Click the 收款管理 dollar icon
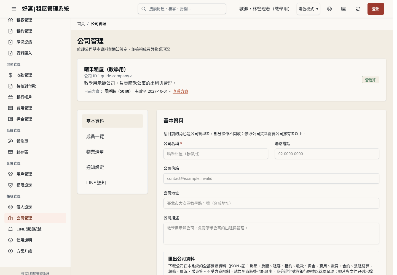The width and height of the screenshot is (397, 275). 10,75
